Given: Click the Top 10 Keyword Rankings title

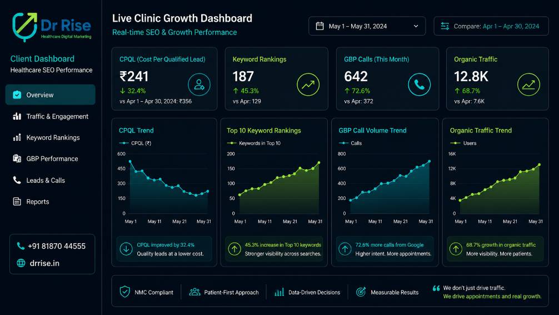Looking at the screenshot, I should (x=264, y=130).
